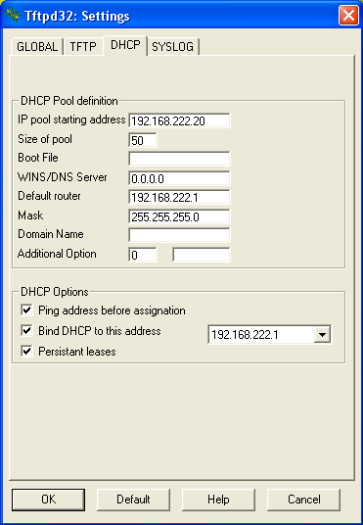Screen dimensions: 363x525
Task: Click the Mask input field
Action: point(179,216)
